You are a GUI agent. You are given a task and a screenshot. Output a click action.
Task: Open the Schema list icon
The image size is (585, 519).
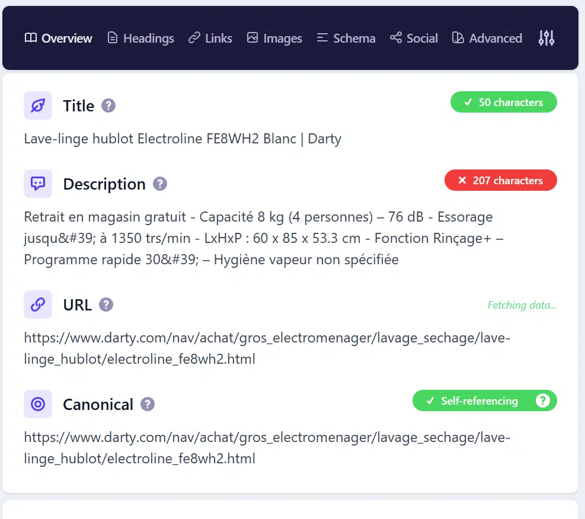322,37
